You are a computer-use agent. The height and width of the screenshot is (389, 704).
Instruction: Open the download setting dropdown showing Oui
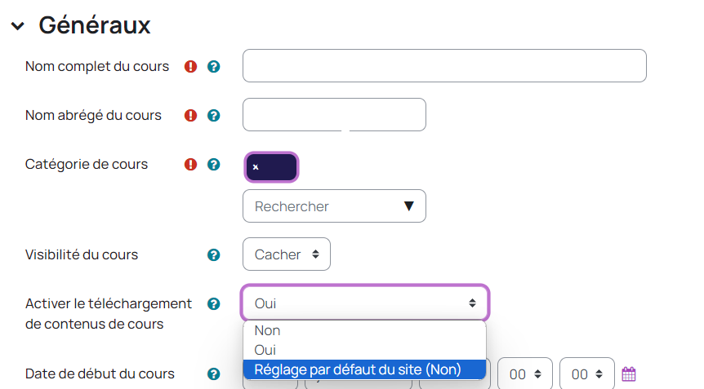point(365,303)
